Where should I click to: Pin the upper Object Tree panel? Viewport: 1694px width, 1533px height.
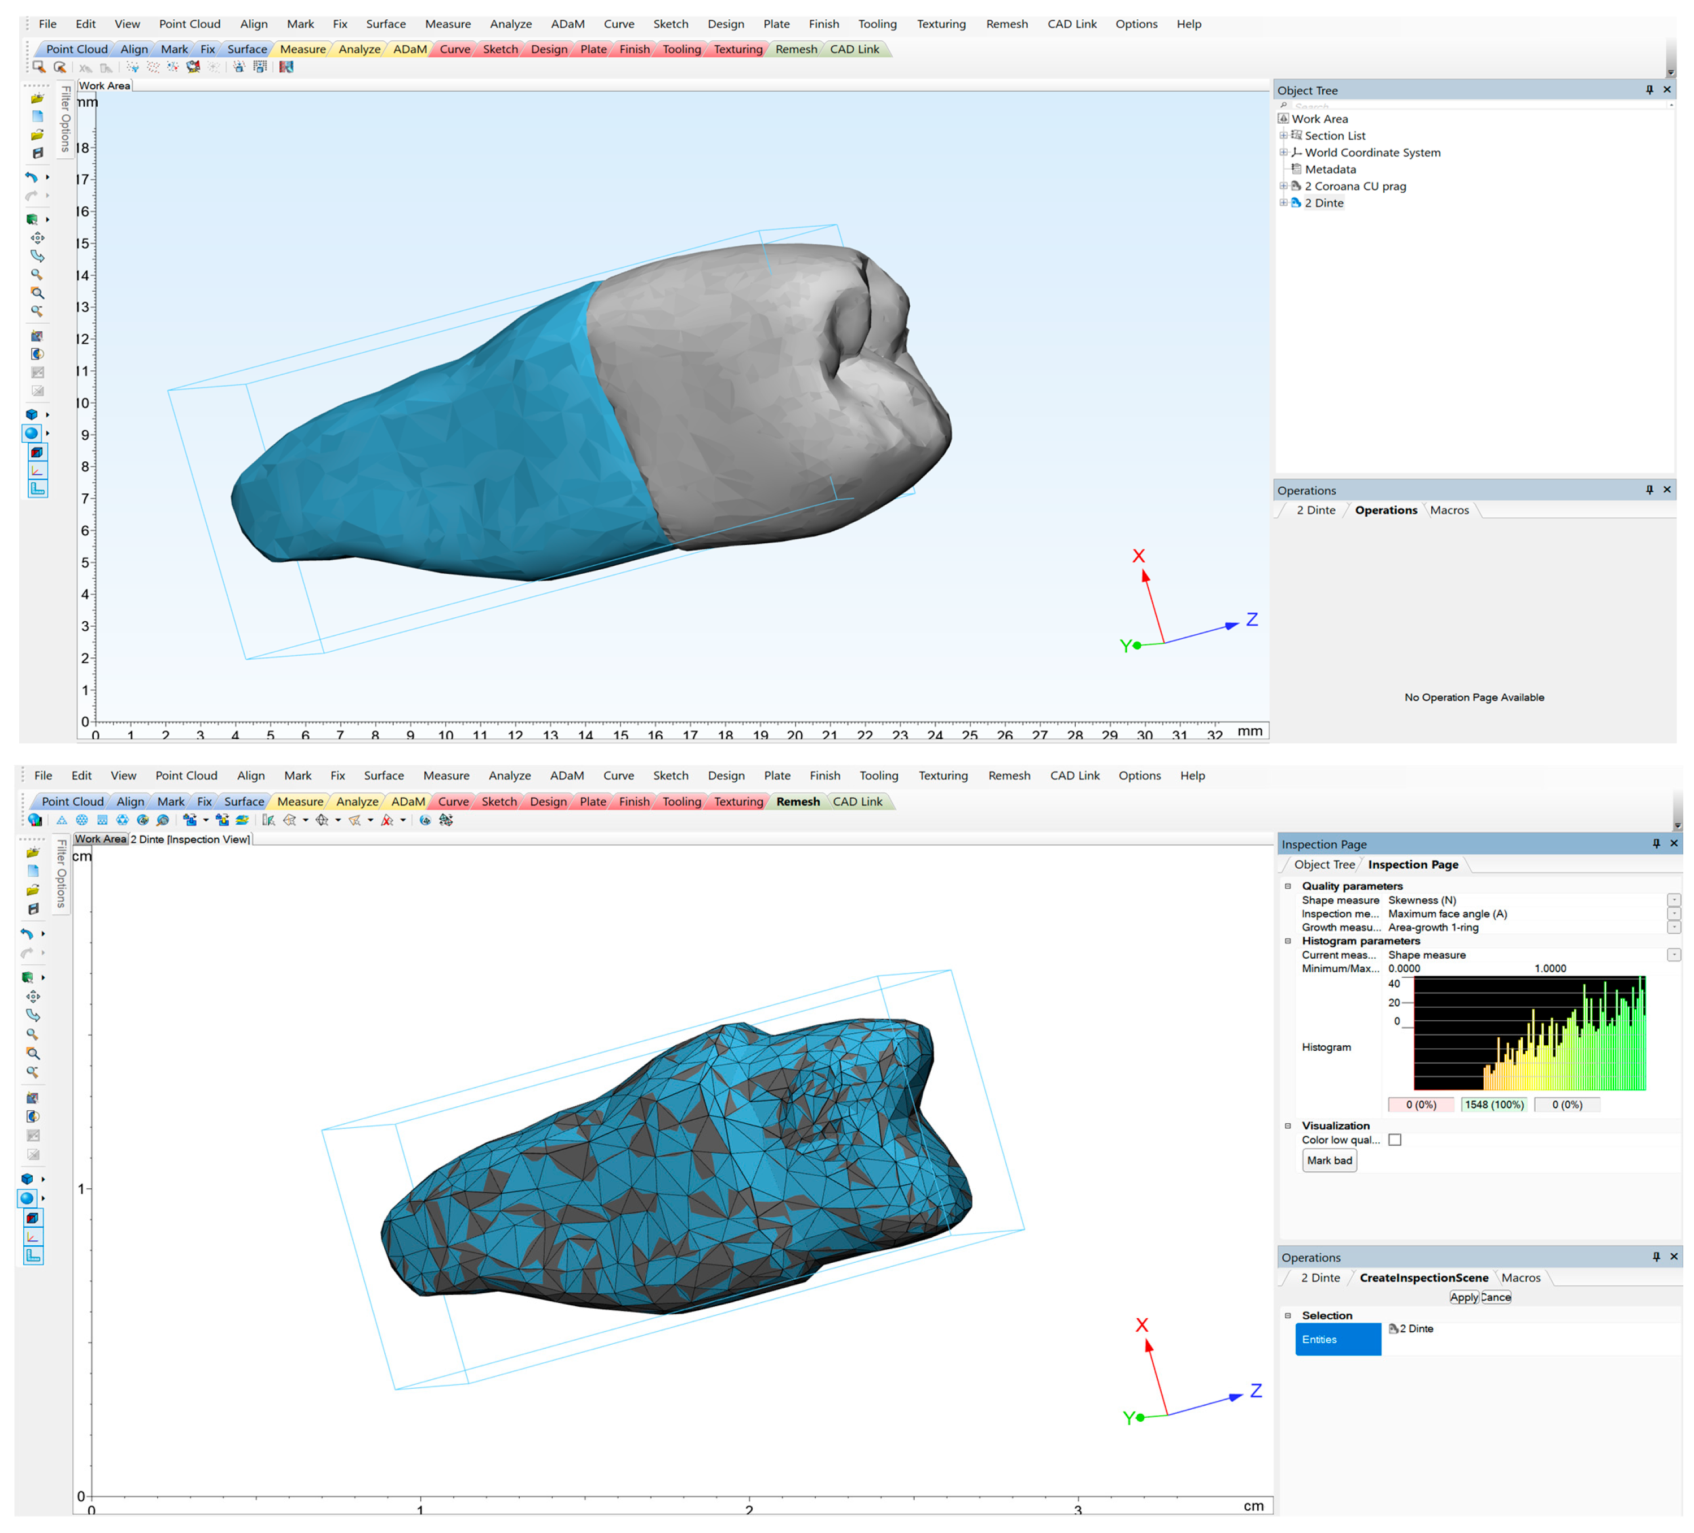(x=1649, y=90)
